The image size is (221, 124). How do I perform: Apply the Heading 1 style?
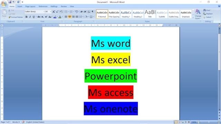pyautogui.click(x=126, y=14)
